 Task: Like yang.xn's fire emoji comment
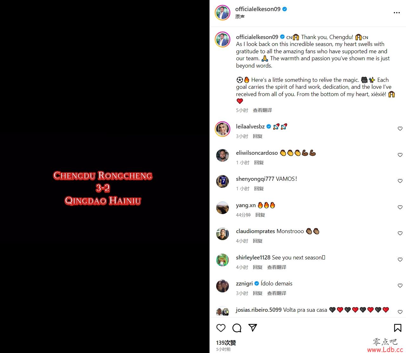[400, 207]
